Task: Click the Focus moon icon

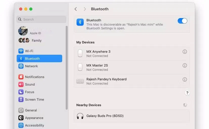Action: (21, 92)
